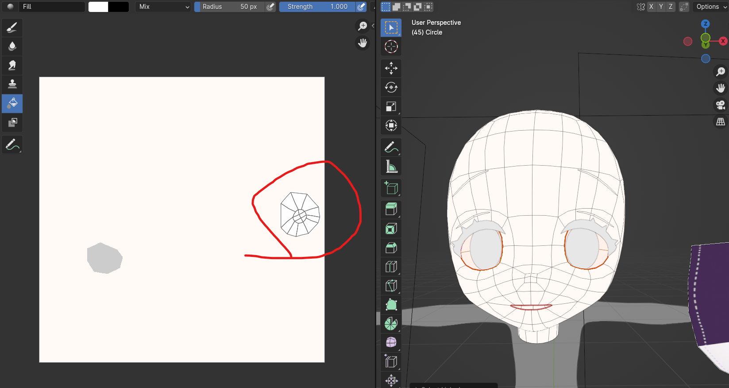The height and width of the screenshot is (388, 729).
Task: Snap view to negative Z axis circle
Action: pos(706,58)
